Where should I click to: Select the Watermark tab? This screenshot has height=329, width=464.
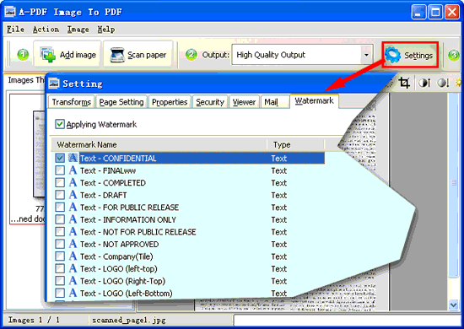click(x=315, y=101)
